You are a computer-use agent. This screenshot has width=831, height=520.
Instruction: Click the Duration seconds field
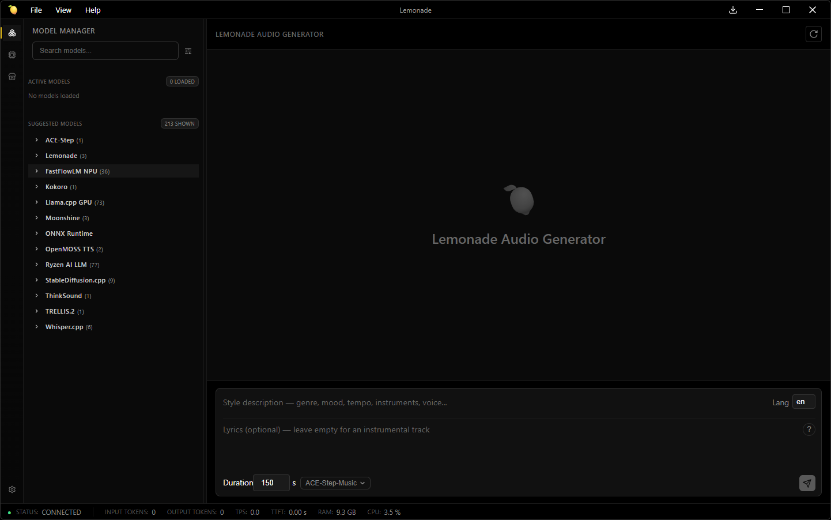click(271, 483)
